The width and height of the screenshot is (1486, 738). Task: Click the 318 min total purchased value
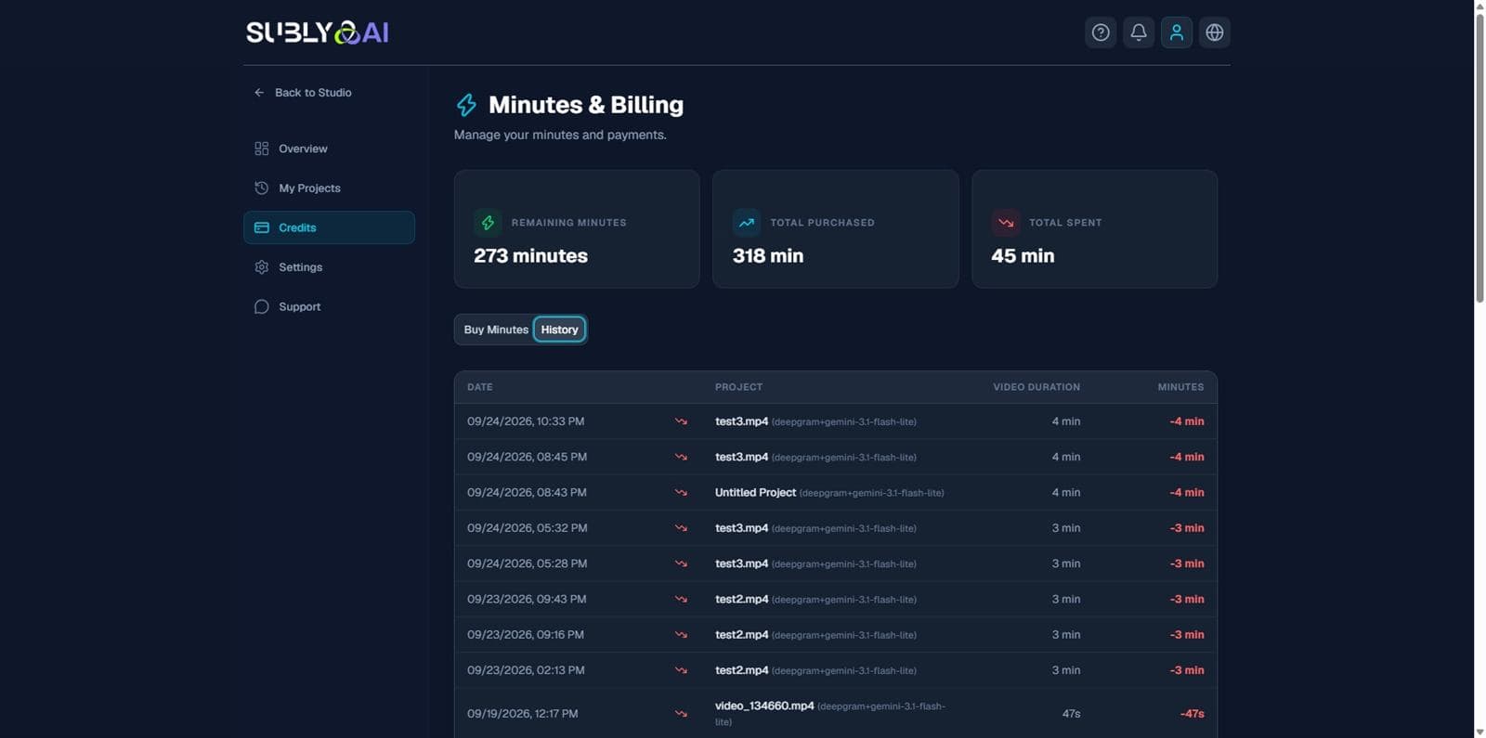(x=768, y=256)
